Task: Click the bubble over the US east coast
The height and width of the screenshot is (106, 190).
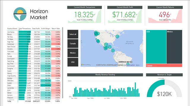Action: (x=117, y=37)
